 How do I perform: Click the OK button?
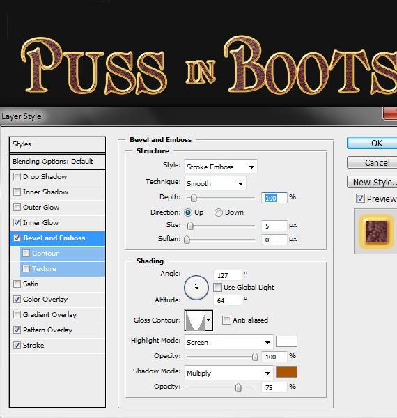(372, 143)
